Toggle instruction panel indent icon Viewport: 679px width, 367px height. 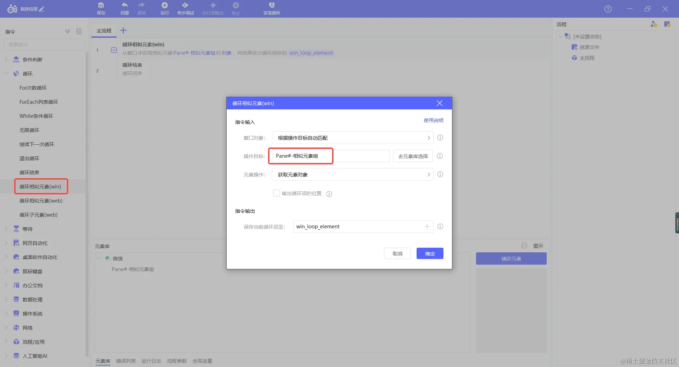pyautogui.click(x=79, y=31)
